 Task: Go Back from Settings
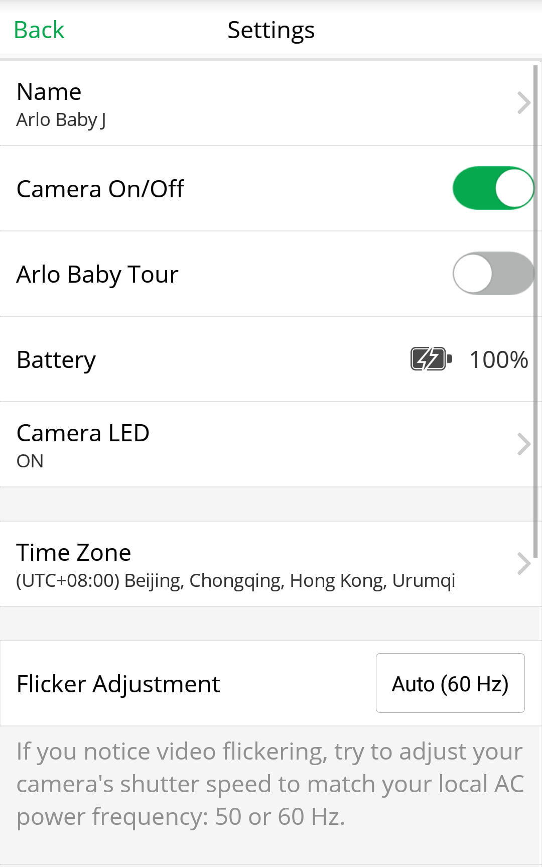click(x=39, y=30)
